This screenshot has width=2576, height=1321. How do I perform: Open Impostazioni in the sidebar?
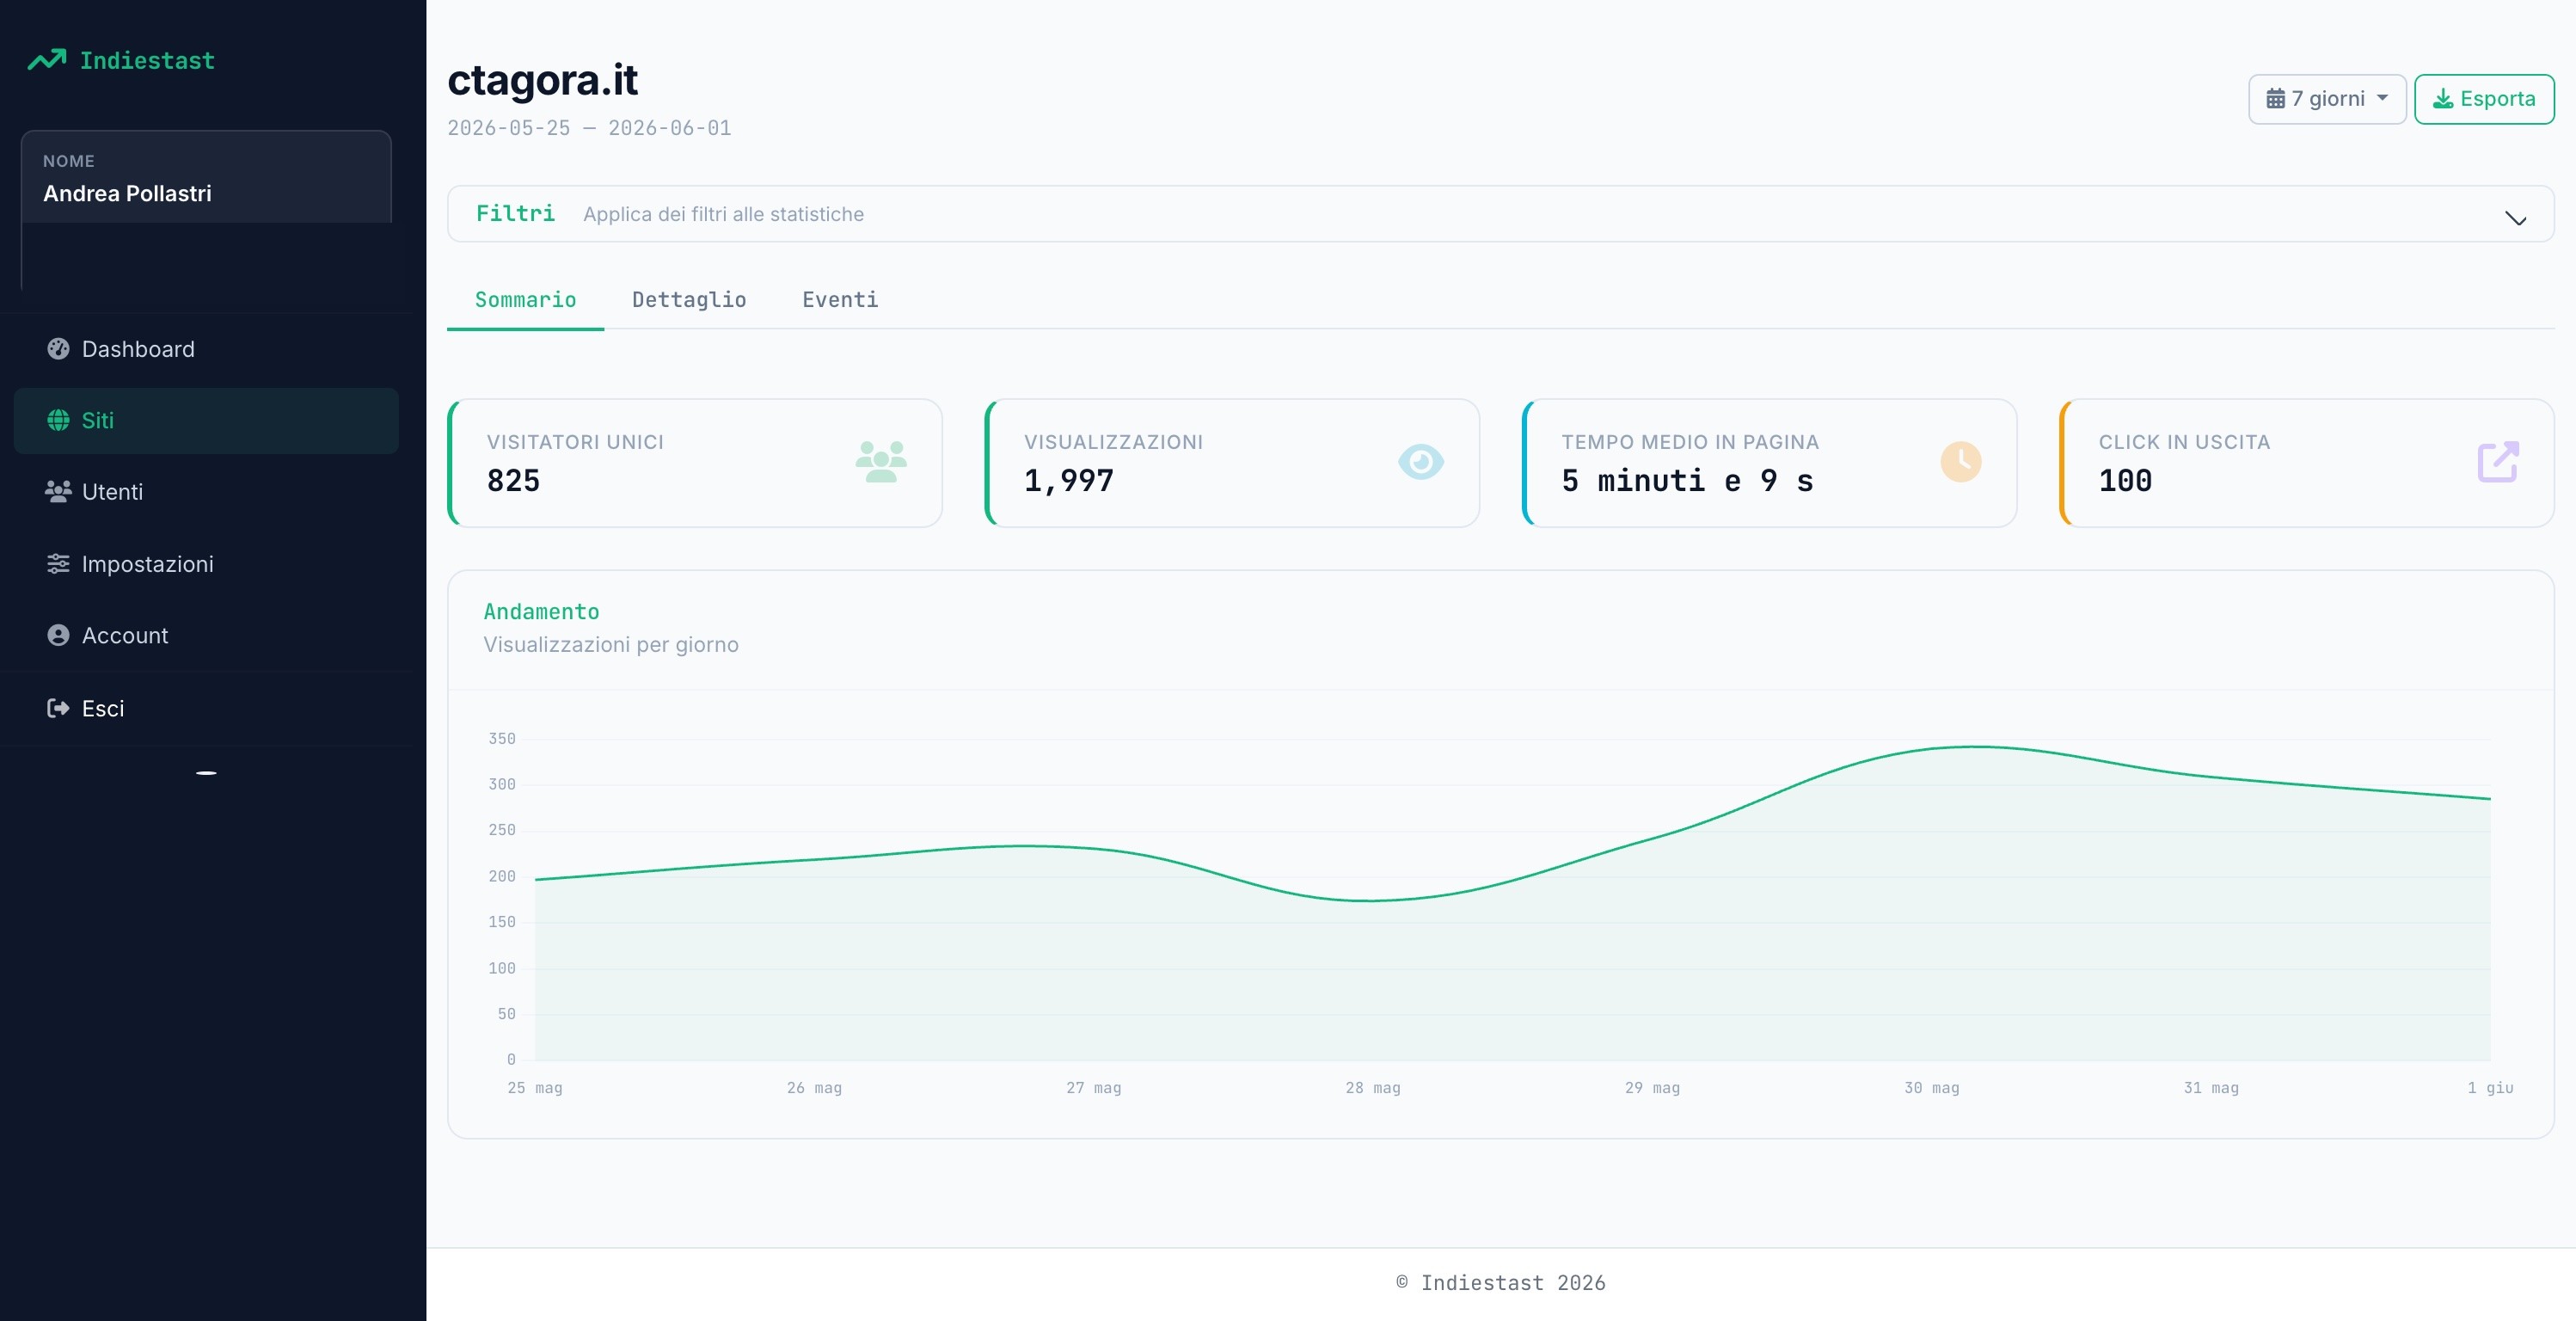click(206, 564)
